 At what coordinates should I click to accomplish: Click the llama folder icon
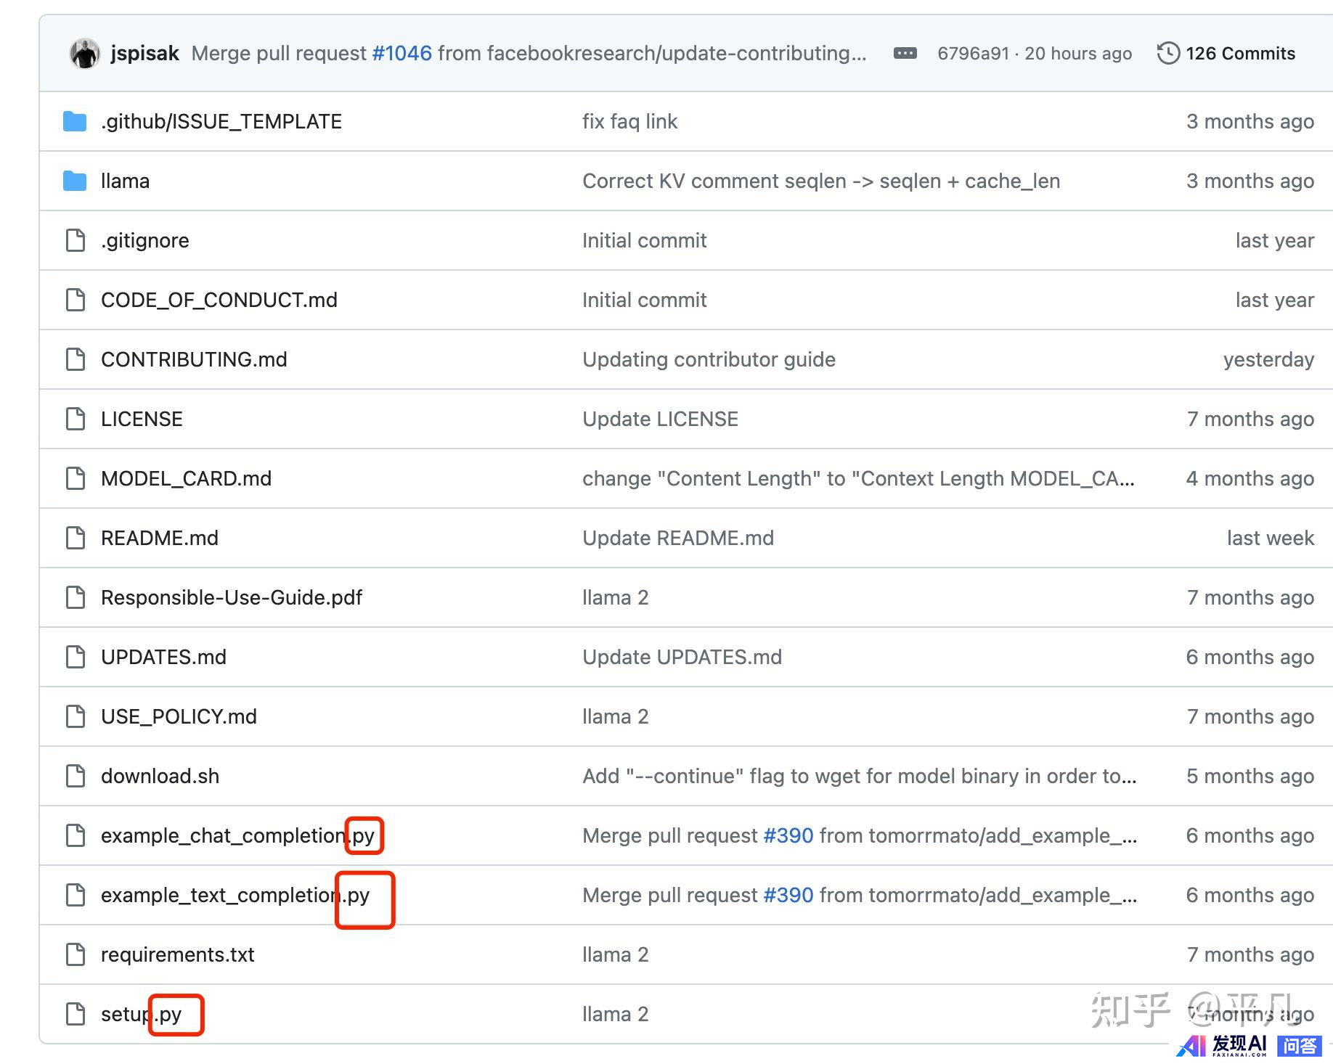(75, 181)
